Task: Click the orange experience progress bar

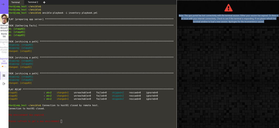Action: click(4, 66)
